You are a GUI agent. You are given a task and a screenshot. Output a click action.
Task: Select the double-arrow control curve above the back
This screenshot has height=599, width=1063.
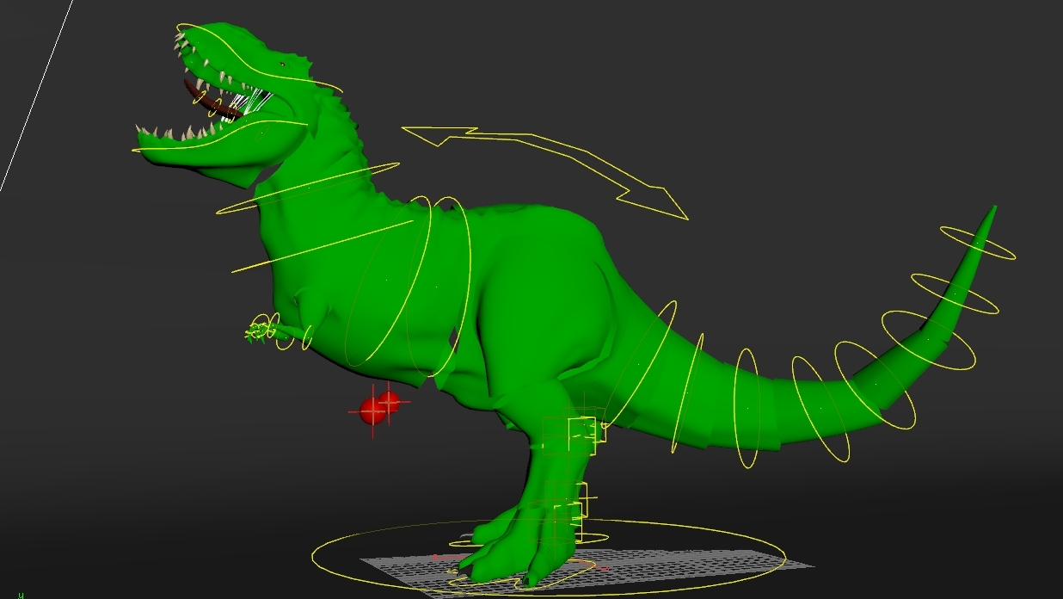point(544,172)
